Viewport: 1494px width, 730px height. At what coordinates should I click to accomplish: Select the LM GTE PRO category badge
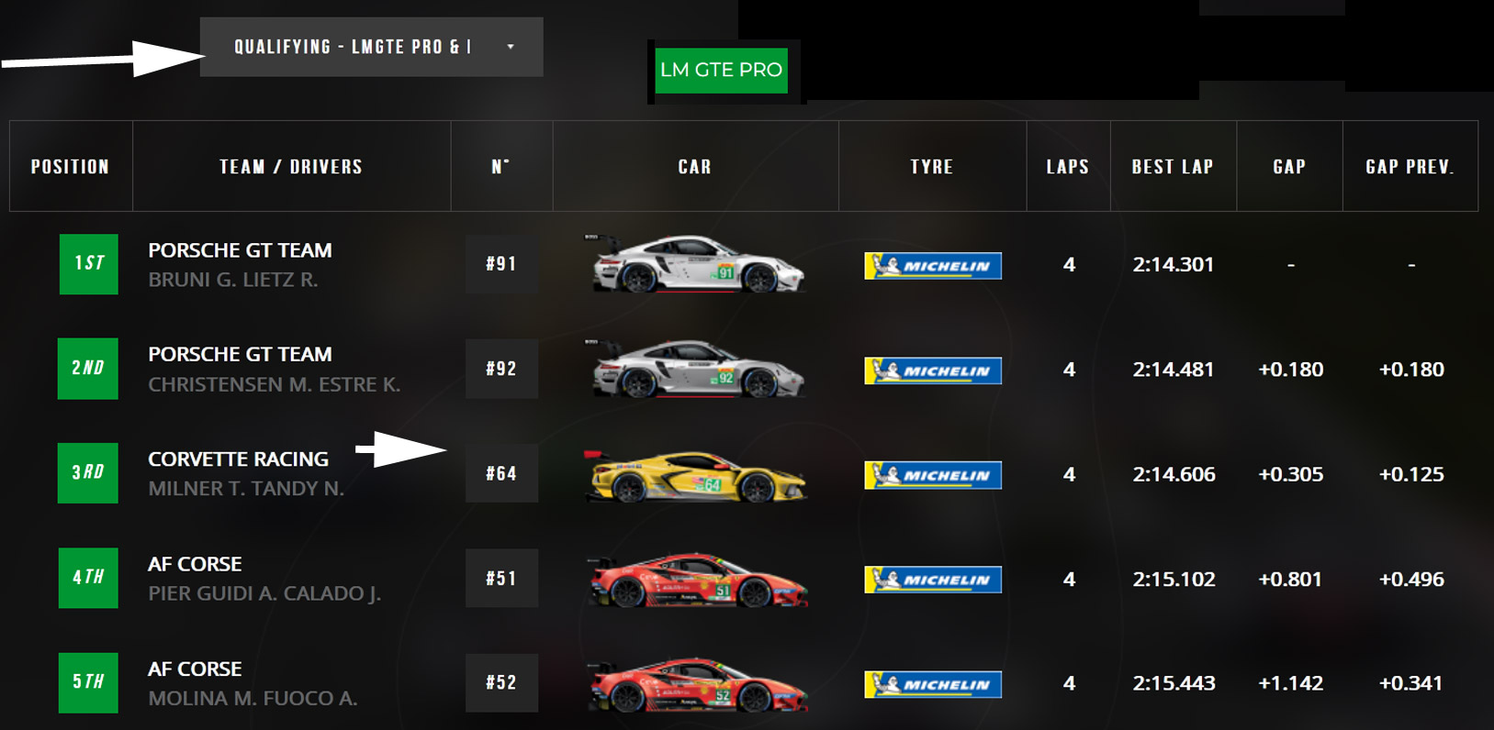point(721,70)
